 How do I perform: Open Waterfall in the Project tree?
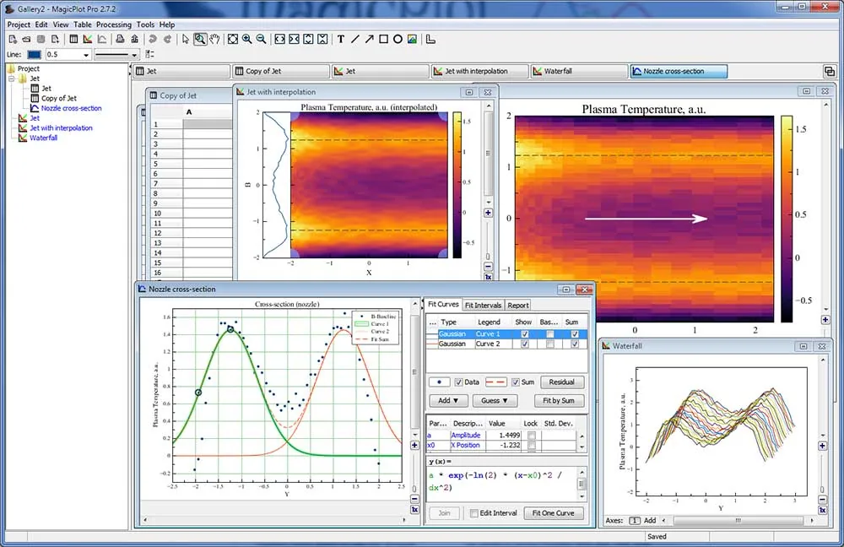click(x=44, y=138)
